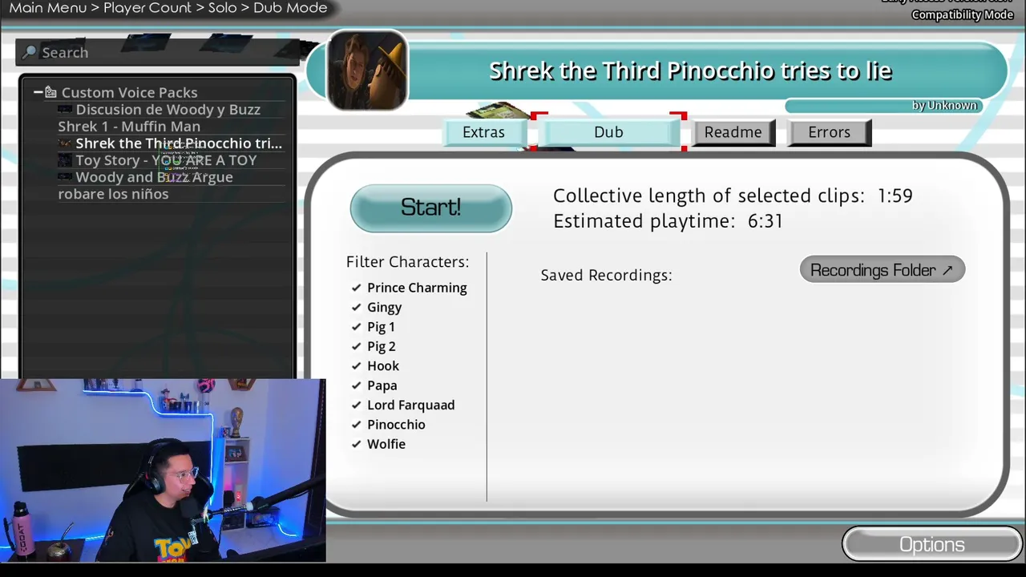Disable the Papa character filter
Viewport: 1026px width, 577px height.
357,385
